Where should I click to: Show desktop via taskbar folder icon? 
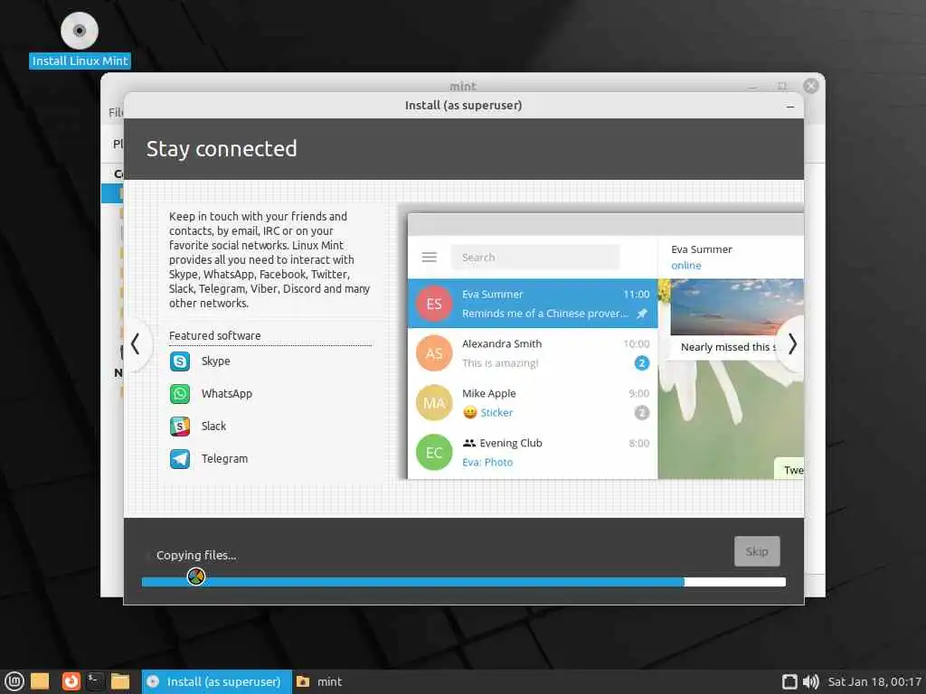[x=40, y=681]
